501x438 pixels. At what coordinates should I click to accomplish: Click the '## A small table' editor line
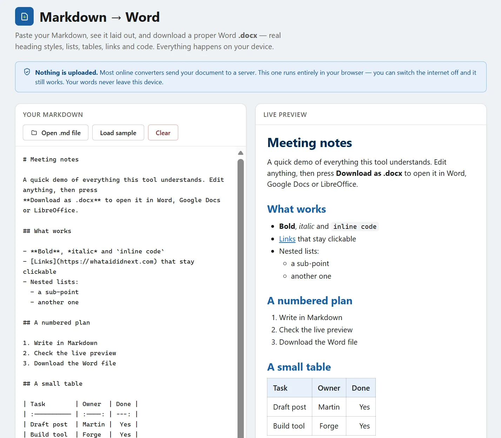click(x=53, y=384)
